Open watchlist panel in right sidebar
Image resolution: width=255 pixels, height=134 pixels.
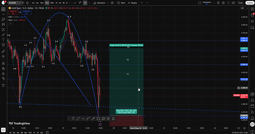pos(252,9)
